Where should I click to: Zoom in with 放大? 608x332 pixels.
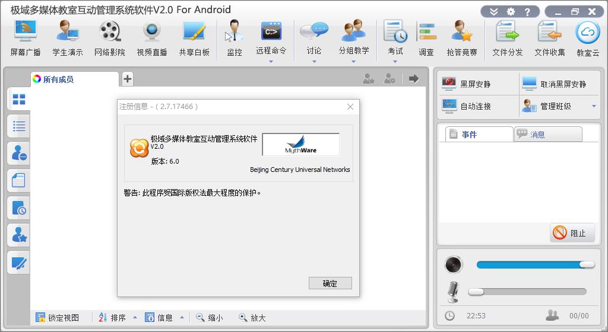tap(252, 318)
